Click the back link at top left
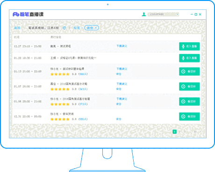 click(x=17, y=28)
